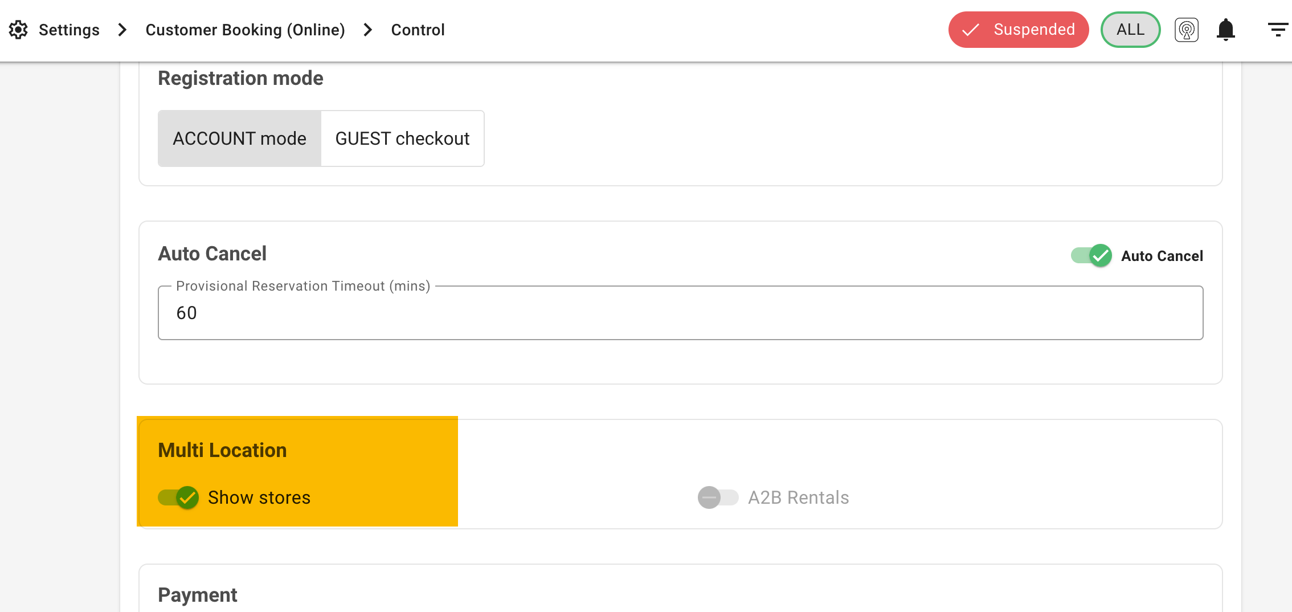
Task: Open the broadcast podcast icon
Action: pos(1187,30)
